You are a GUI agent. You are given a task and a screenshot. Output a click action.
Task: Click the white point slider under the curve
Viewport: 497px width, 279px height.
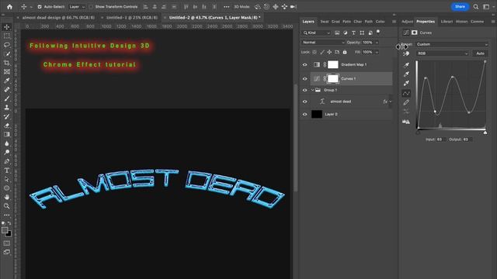coord(485,133)
